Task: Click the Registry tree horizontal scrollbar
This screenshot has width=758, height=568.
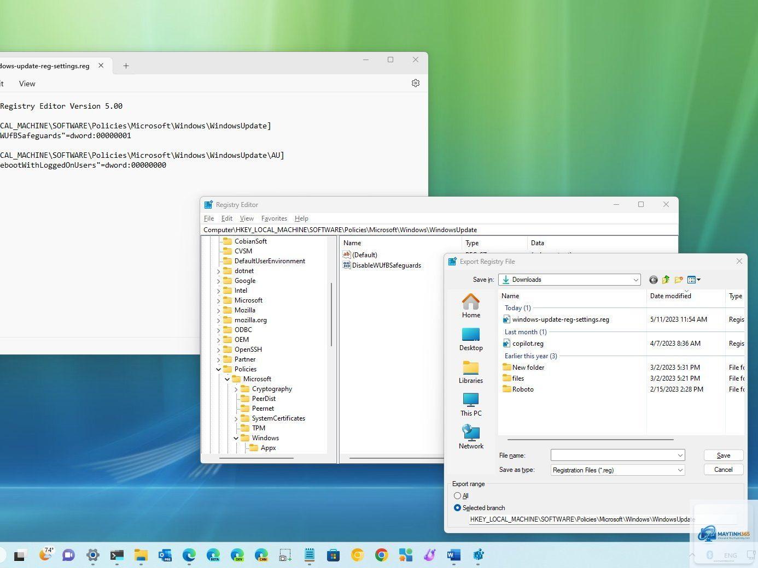Action: [256, 458]
